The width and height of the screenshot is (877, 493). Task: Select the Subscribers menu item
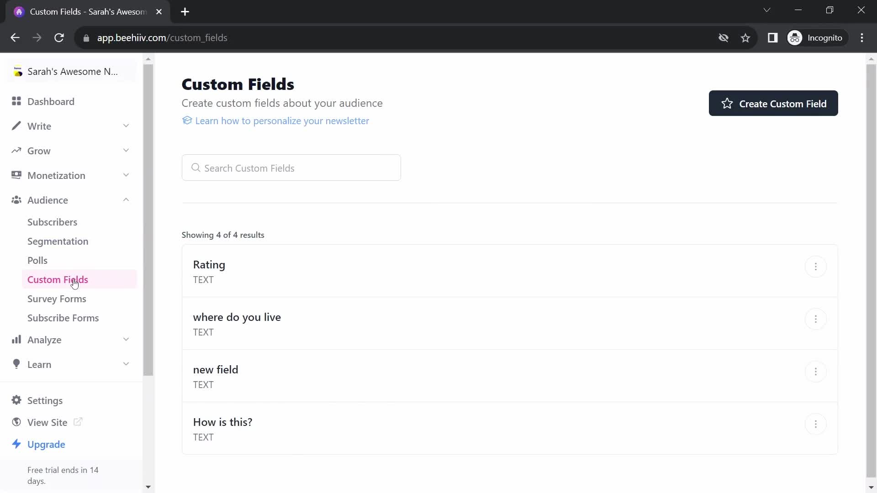coord(52,221)
